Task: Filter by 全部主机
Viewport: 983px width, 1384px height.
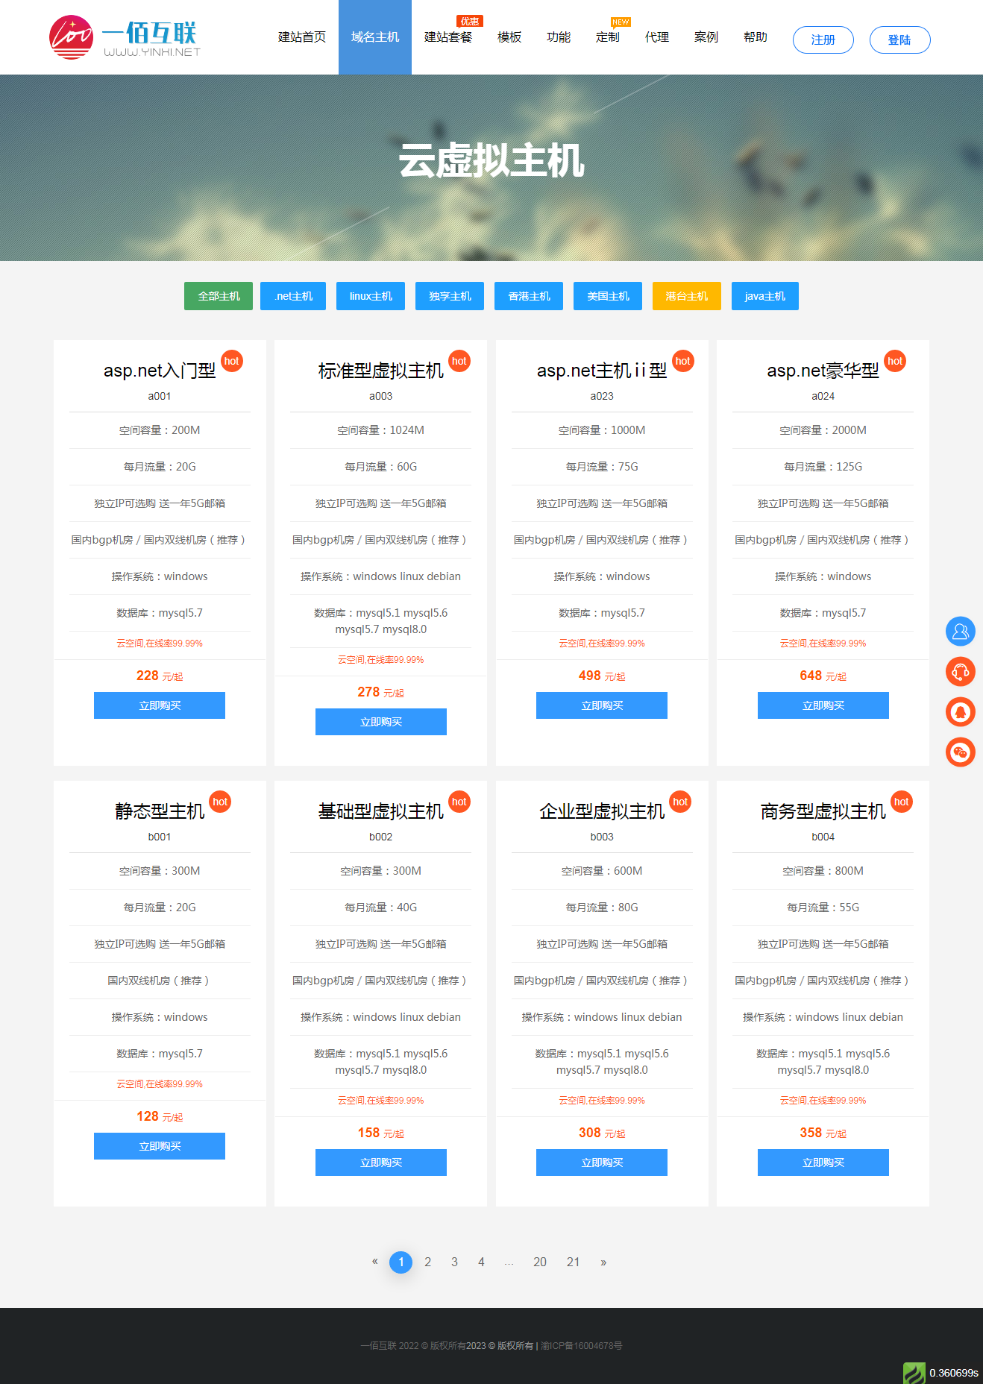Action: click(219, 296)
